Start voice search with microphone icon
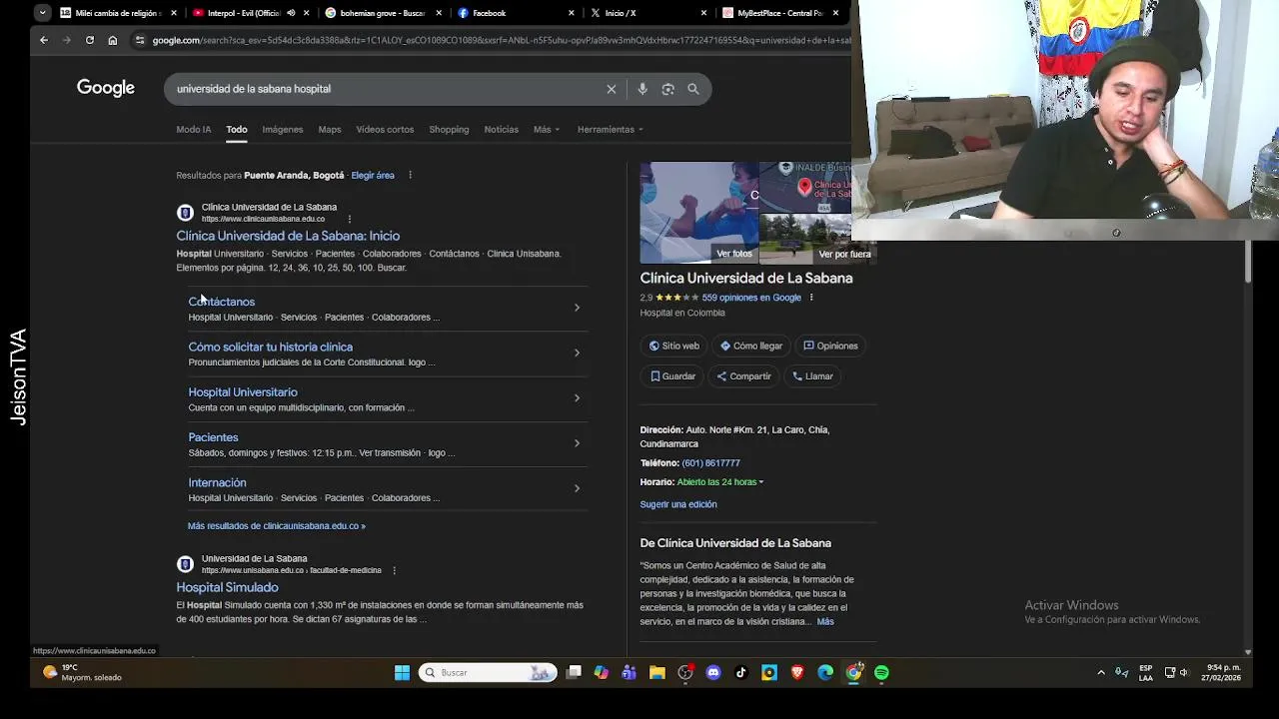 click(x=642, y=89)
